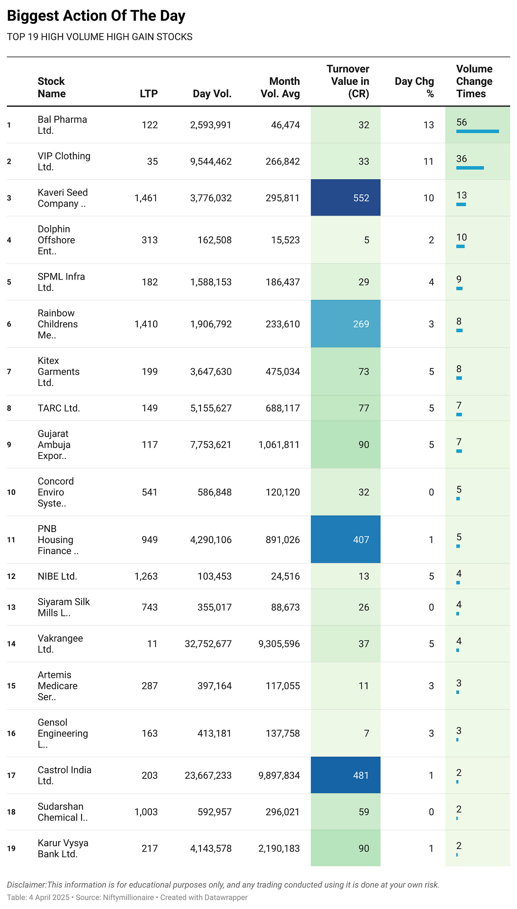Select the Vakrangee Ltd. stock name
This screenshot has width=517, height=909.
[x=60, y=644]
